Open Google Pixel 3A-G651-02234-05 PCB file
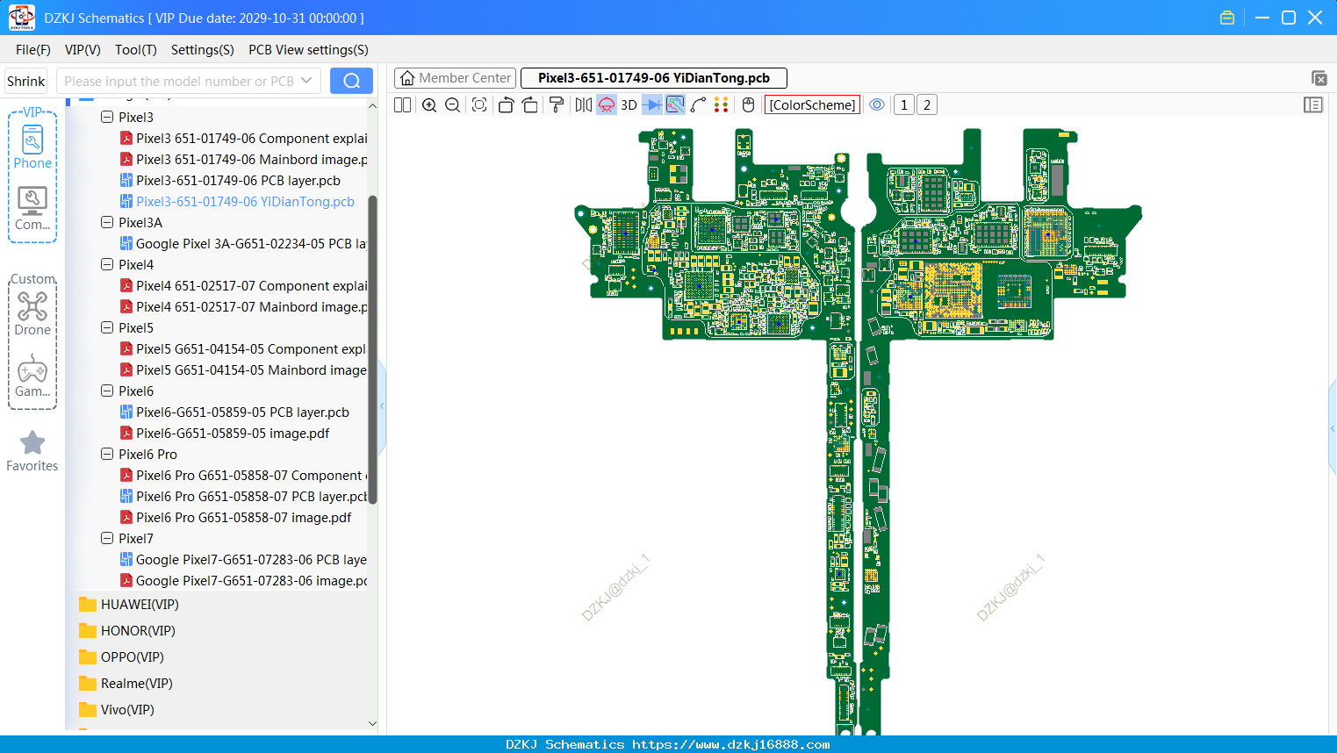Image resolution: width=1337 pixels, height=753 pixels. click(x=243, y=243)
